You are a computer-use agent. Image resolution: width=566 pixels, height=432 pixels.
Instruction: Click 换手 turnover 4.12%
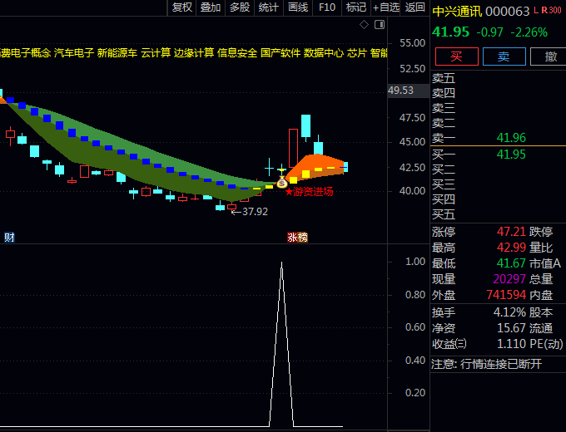(x=509, y=312)
